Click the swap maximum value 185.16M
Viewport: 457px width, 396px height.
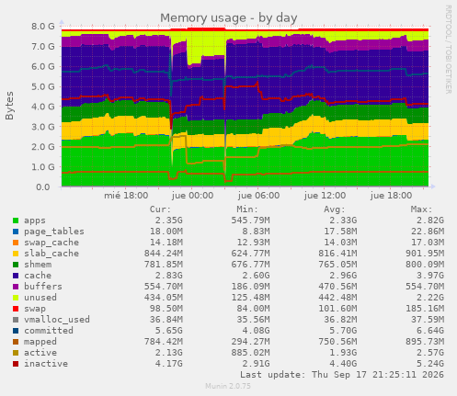tap(425, 309)
